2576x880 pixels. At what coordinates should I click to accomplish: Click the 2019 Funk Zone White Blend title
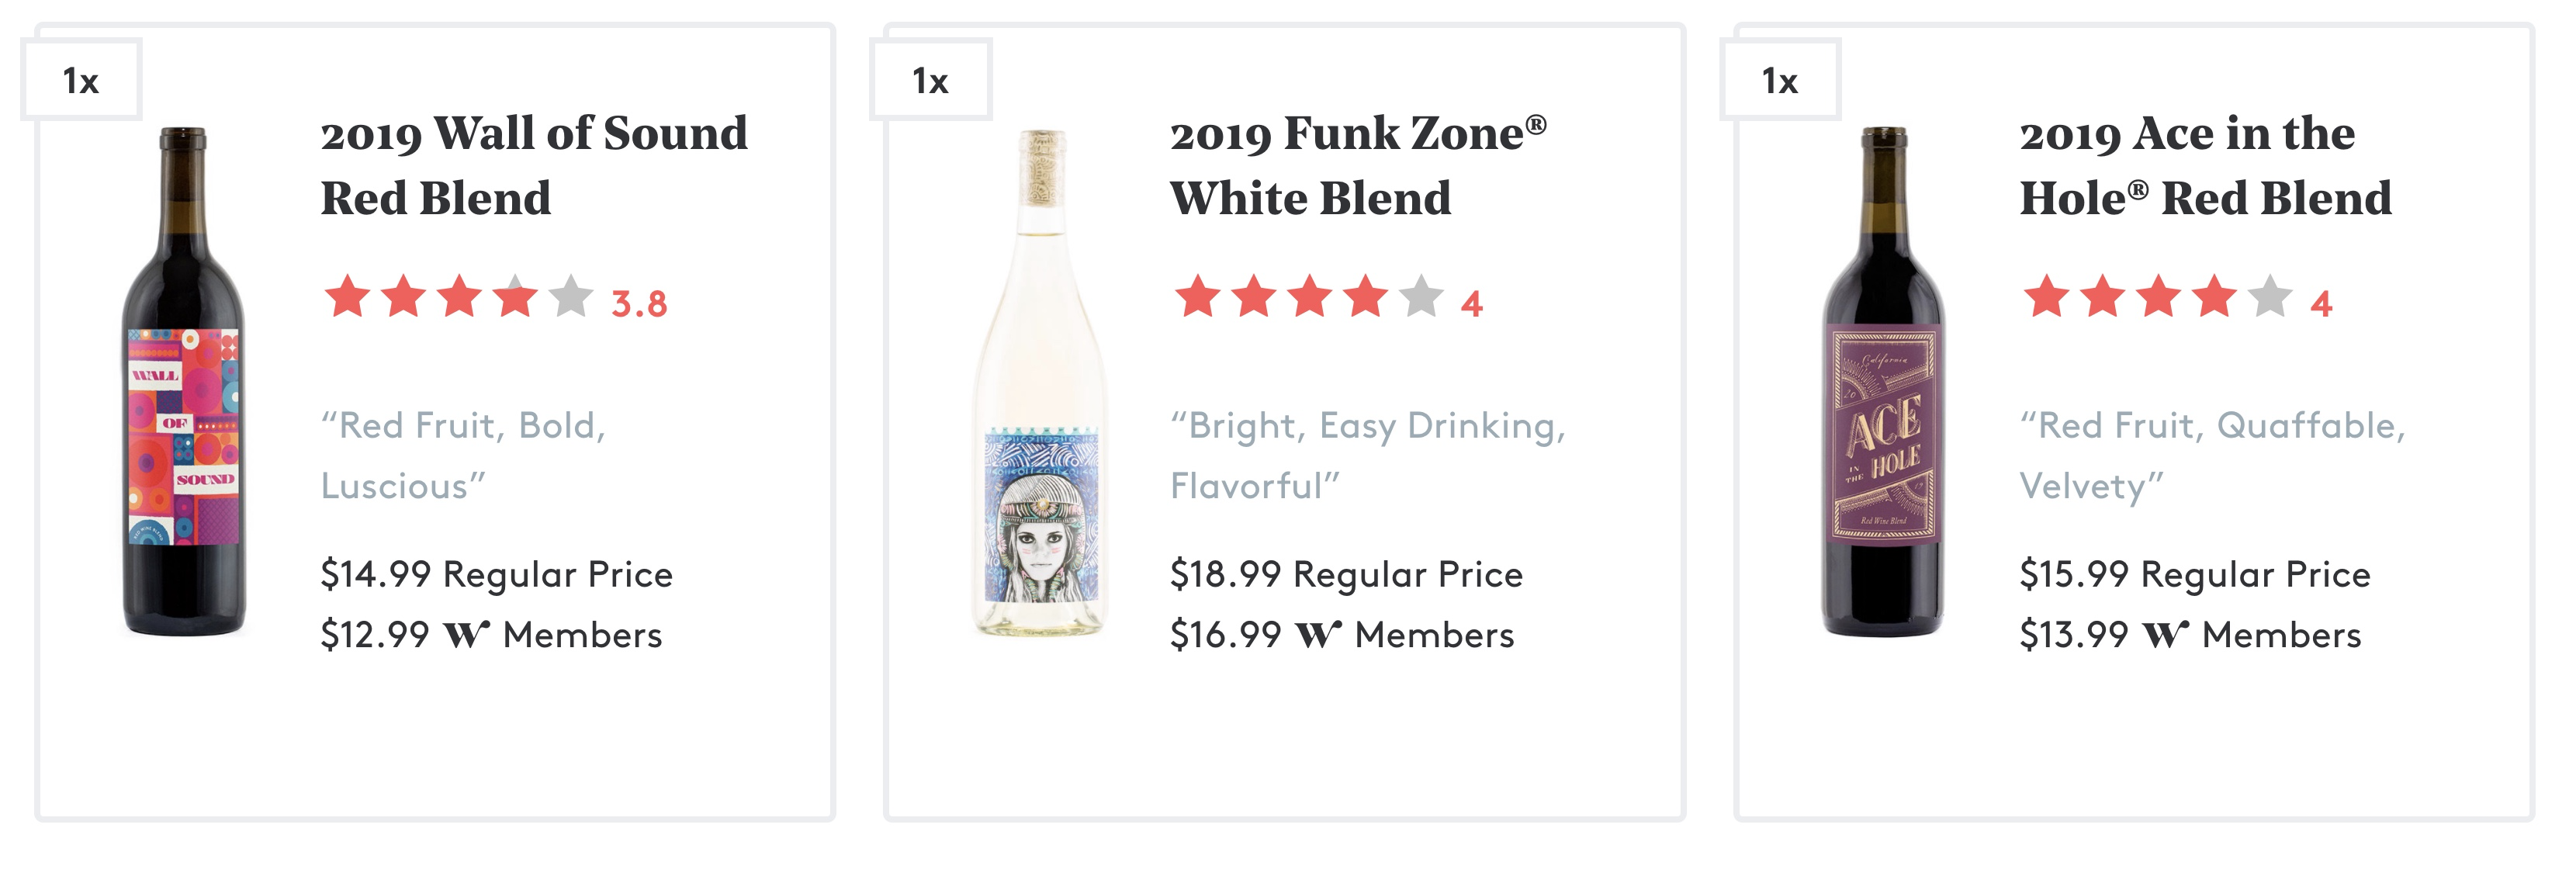pyautogui.click(x=1358, y=165)
